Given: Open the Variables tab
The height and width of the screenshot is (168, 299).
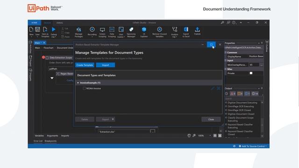Looking at the screenshot, I should pos(39,136).
